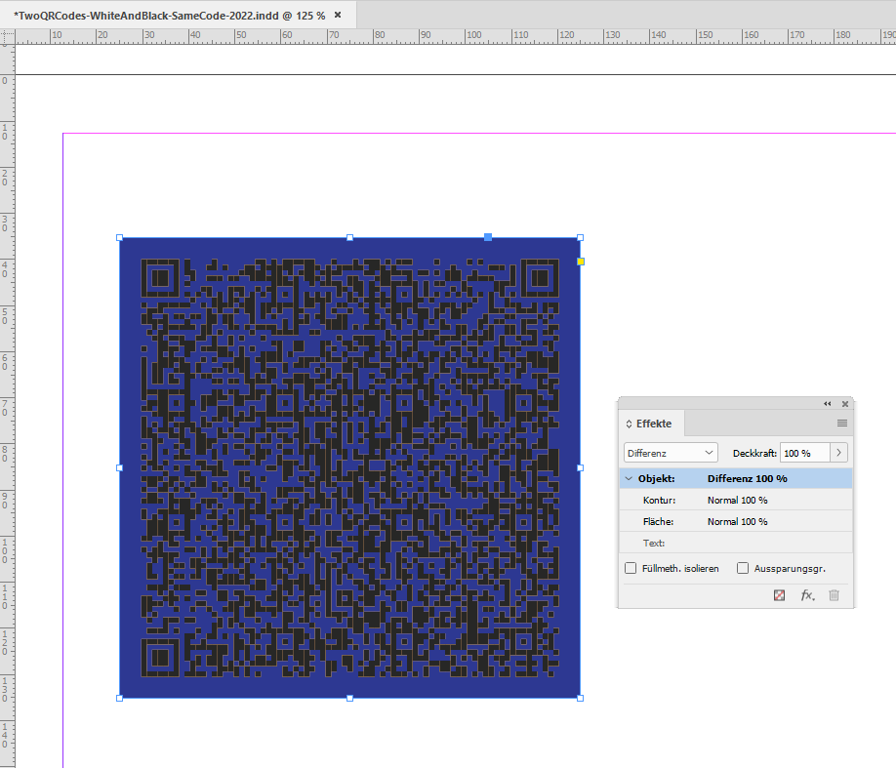896x768 pixels.
Task: Click the clear all effects icon
Action: (780, 594)
